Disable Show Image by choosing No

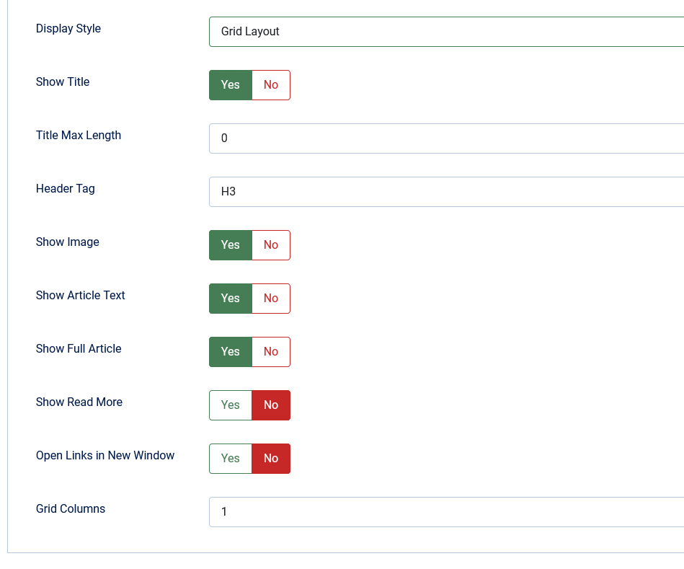point(271,245)
